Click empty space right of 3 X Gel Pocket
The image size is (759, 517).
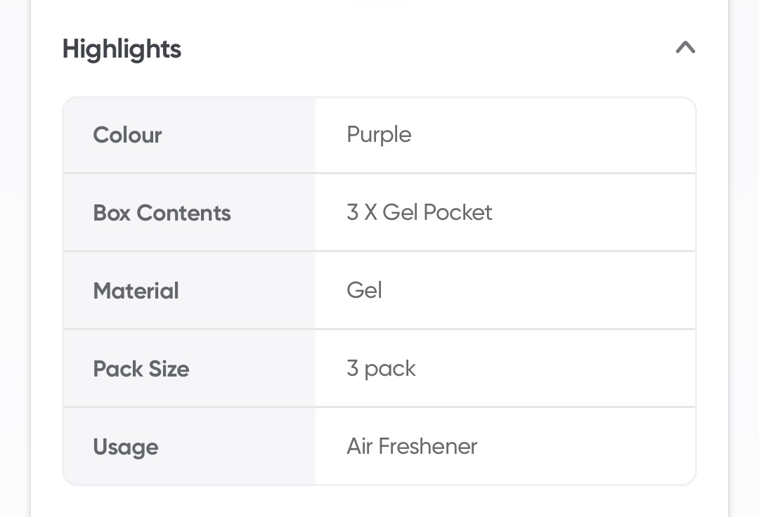pyautogui.click(x=597, y=213)
